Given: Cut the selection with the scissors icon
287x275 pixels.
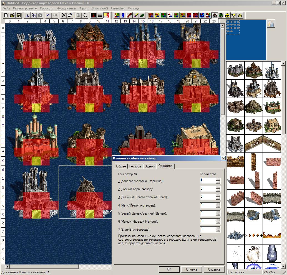Looking at the screenshot, I should tap(27, 15).
